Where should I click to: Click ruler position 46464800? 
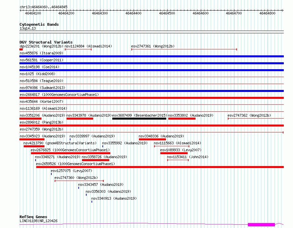pos(267,13)
